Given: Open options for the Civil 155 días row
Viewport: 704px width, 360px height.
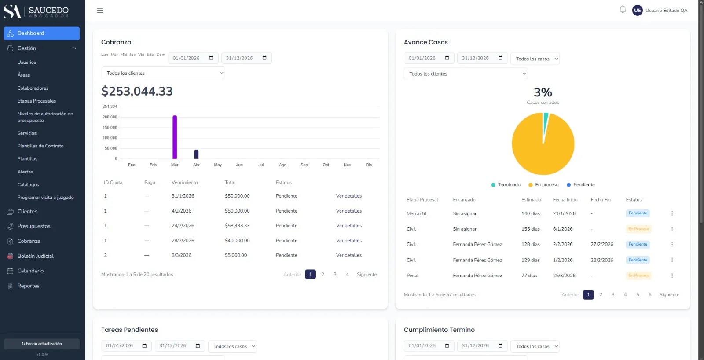Looking at the screenshot, I should point(672,229).
